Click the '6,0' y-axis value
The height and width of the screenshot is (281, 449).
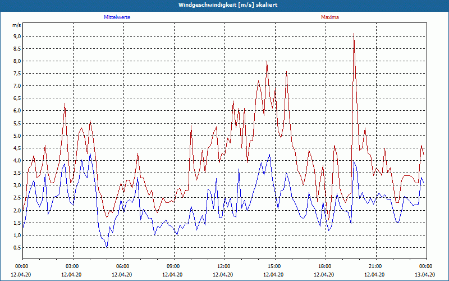(17, 111)
